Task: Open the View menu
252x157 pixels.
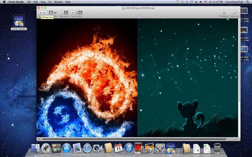Action: 43,2
